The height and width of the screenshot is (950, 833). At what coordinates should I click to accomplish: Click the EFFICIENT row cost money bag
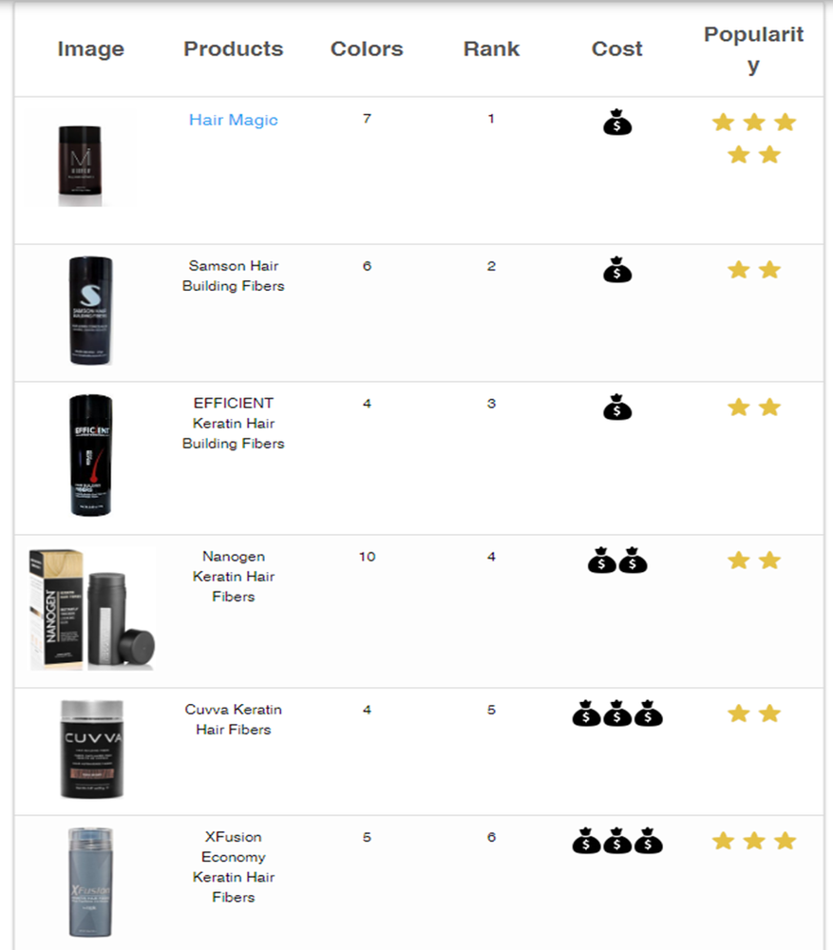pyautogui.click(x=617, y=408)
